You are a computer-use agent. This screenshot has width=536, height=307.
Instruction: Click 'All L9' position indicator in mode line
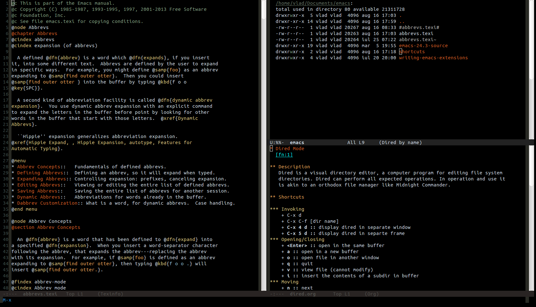point(356,143)
